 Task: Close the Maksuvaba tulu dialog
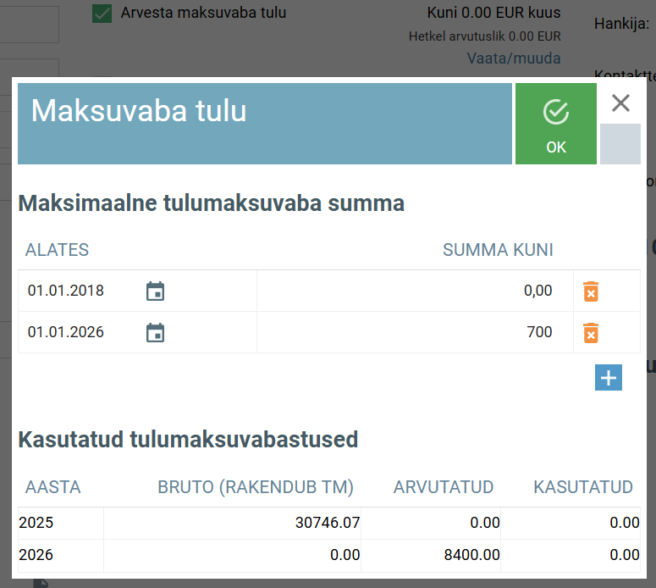[620, 103]
